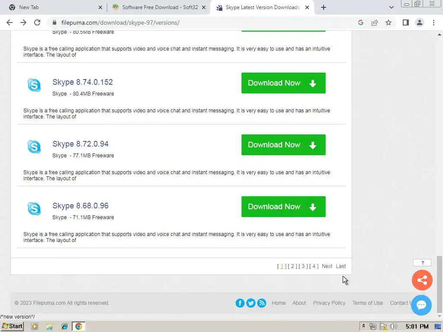Click the padlock site info icon
The image size is (443, 332).
point(55,22)
